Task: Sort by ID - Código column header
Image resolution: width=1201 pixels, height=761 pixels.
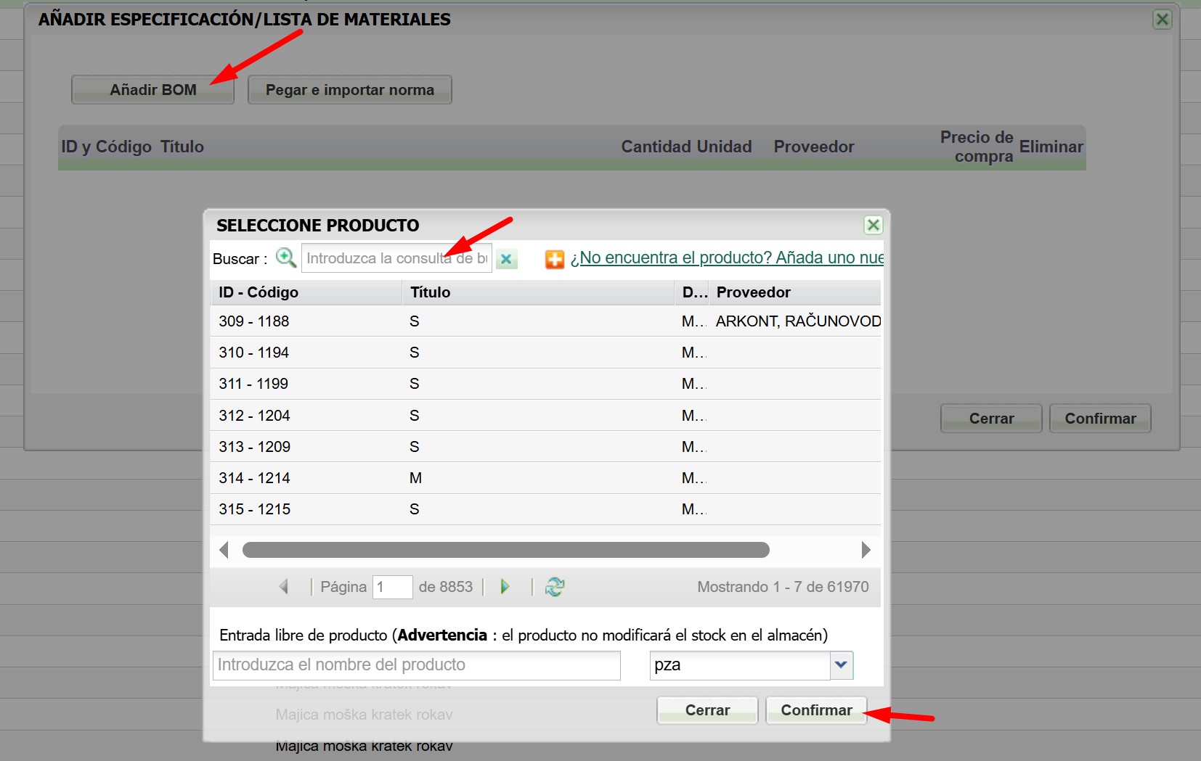Action: [306, 292]
